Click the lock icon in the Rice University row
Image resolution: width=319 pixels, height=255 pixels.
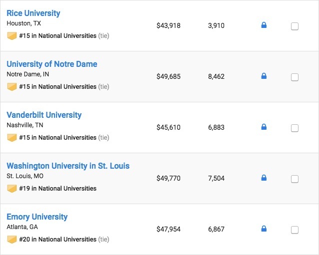point(264,25)
